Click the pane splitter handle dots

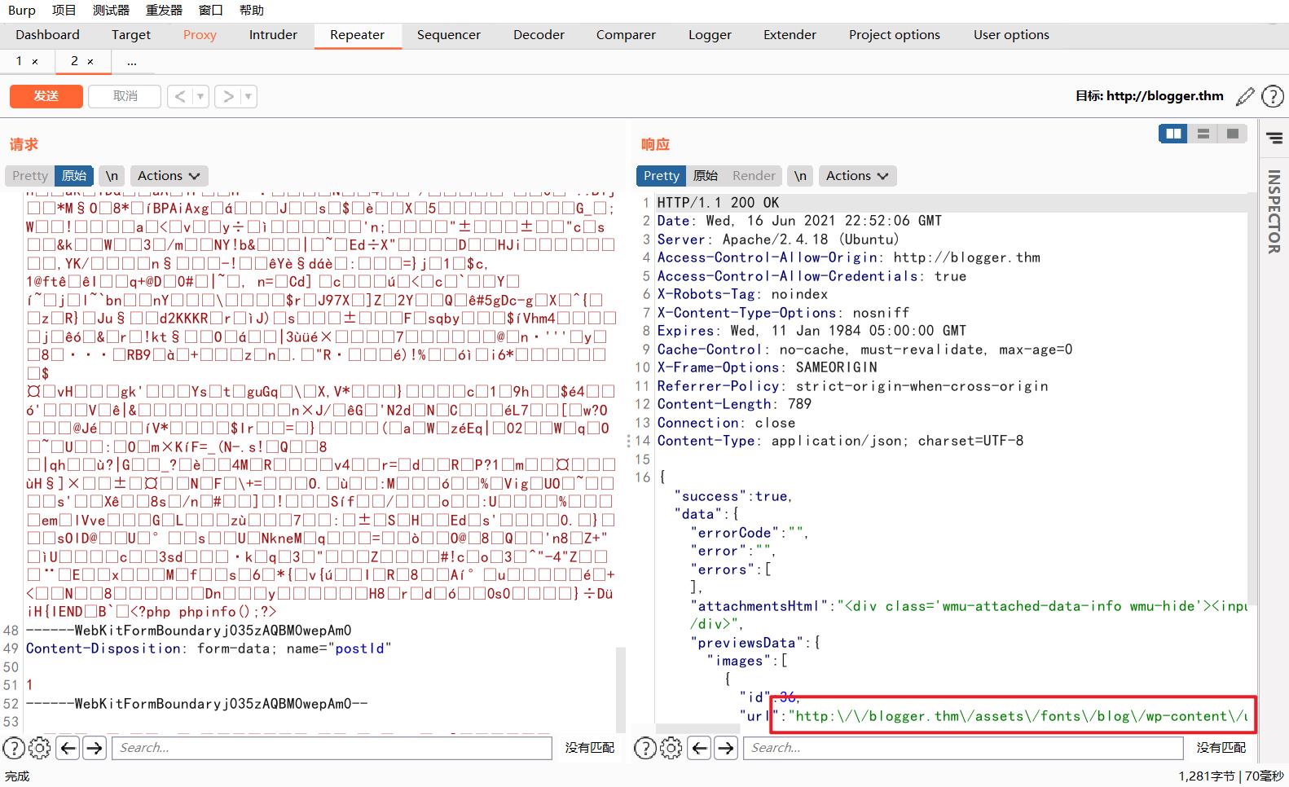pos(628,441)
